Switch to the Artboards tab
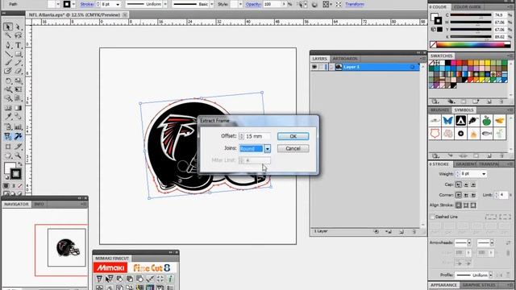 [x=345, y=59]
